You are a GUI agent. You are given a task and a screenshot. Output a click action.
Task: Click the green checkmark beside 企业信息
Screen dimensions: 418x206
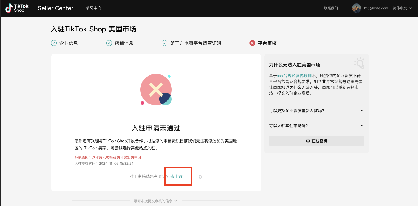54,43
